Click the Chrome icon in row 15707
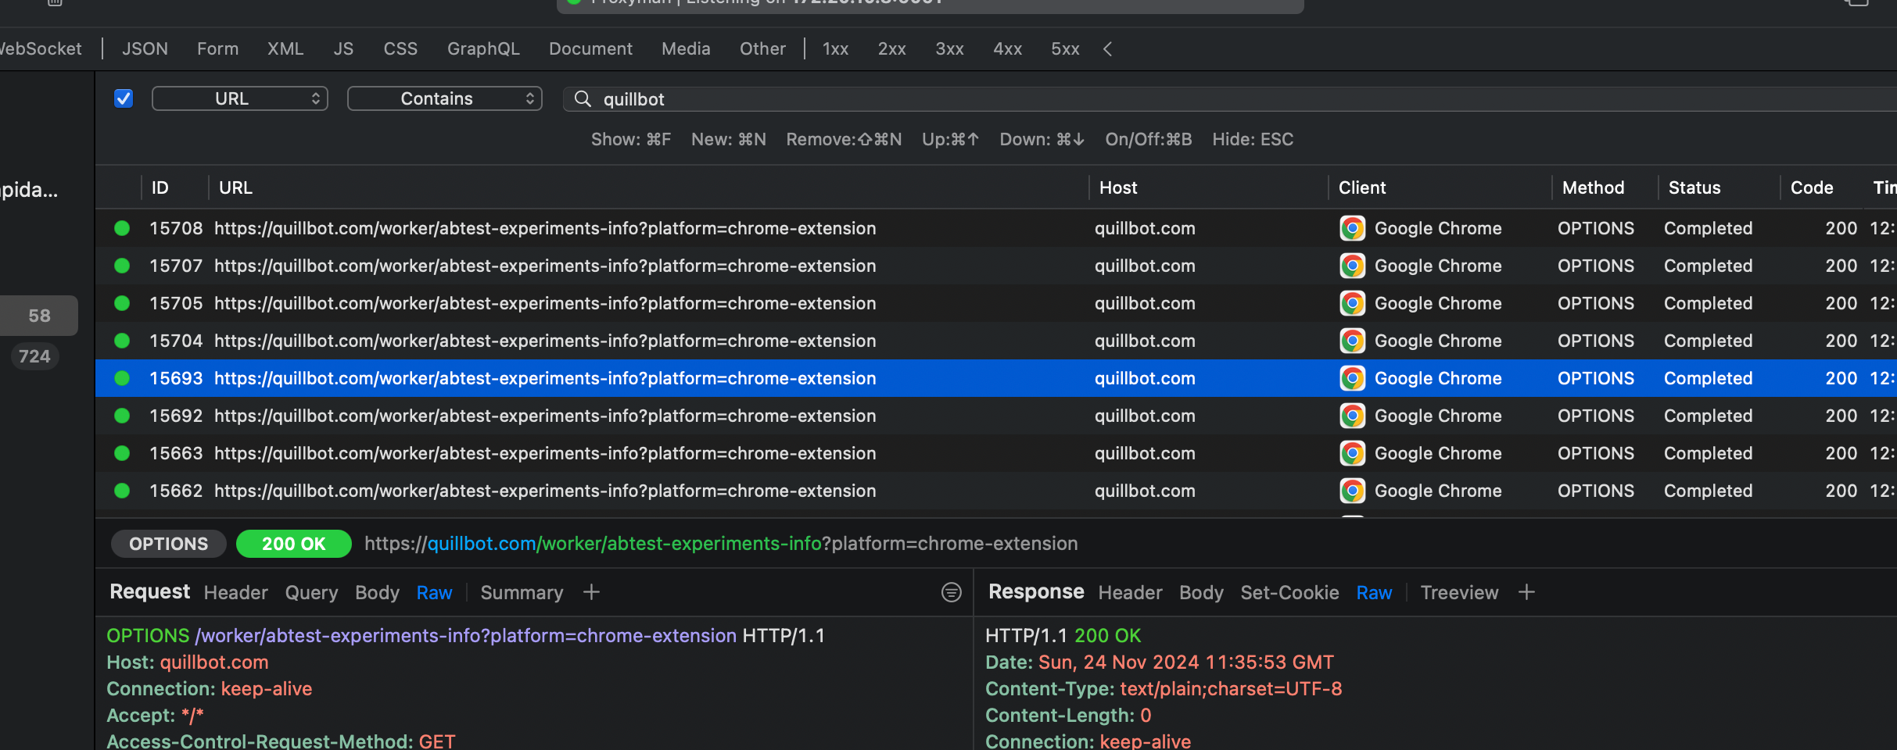Viewport: 1897px width, 750px height. pyautogui.click(x=1352, y=266)
